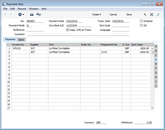Click the expand arrows fullscreen icon

pyautogui.click(x=152, y=14)
